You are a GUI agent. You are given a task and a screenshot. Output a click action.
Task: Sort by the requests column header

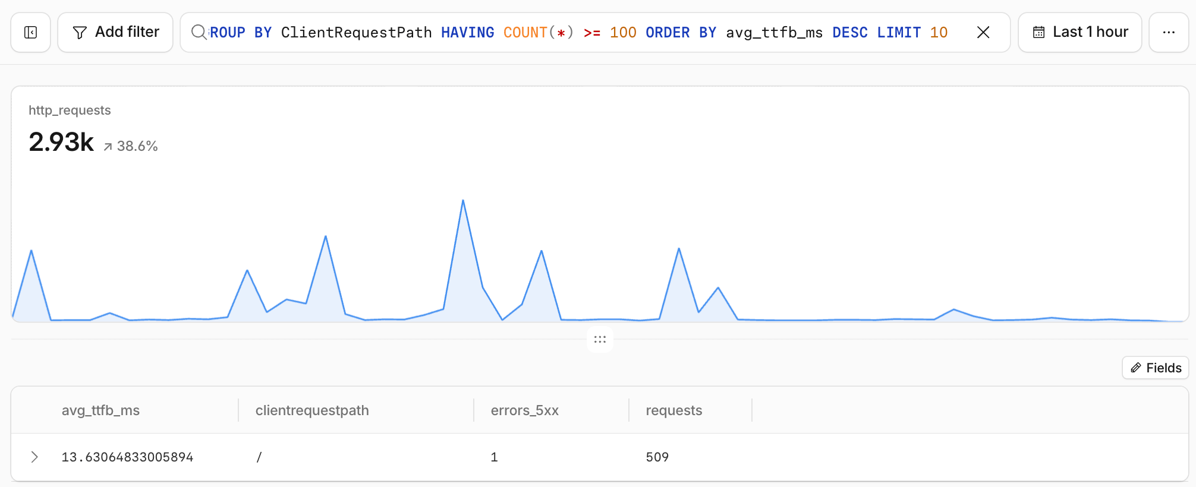click(674, 410)
